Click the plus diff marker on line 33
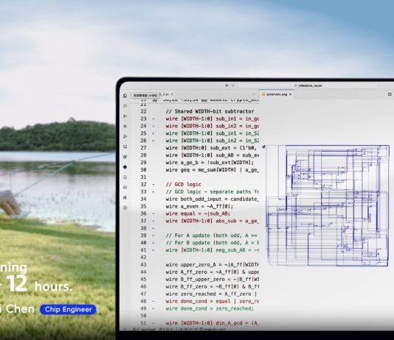394x340 pixels. (x=153, y=192)
